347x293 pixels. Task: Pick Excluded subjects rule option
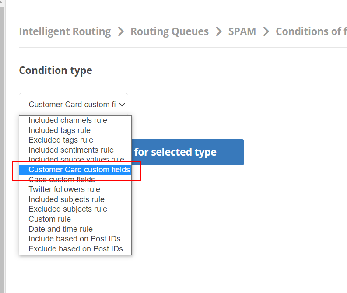click(75, 209)
